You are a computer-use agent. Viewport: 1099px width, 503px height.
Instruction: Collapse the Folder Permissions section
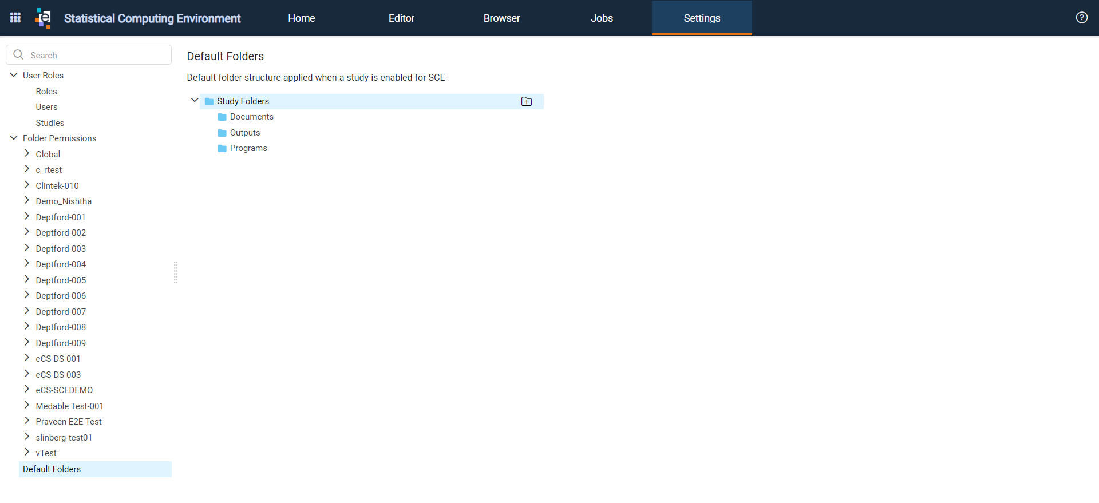pyautogui.click(x=14, y=138)
